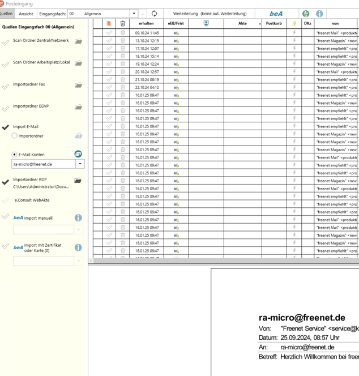Screen dimensions: 359x376
Task: Toggle the Import E-Mail checkmark
Action: [5, 127]
